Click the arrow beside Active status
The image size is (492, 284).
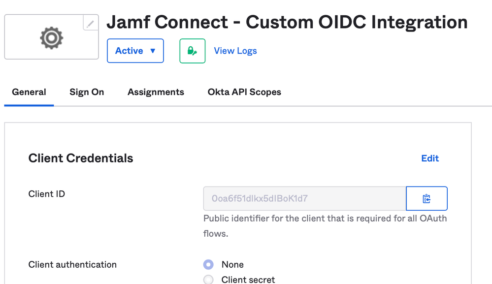pyautogui.click(x=153, y=51)
